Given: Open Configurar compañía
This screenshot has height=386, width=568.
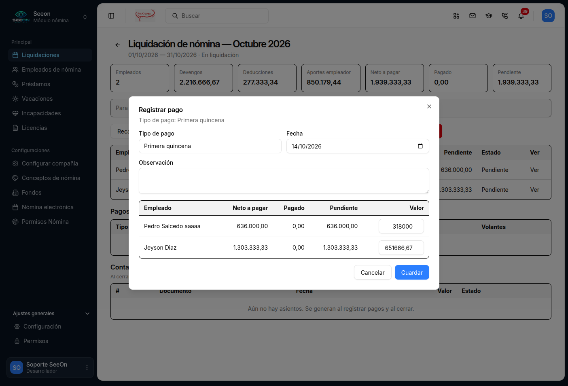Looking at the screenshot, I should tap(50, 163).
